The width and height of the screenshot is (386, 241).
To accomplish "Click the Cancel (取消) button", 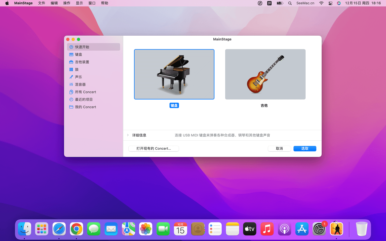I will pos(279,149).
